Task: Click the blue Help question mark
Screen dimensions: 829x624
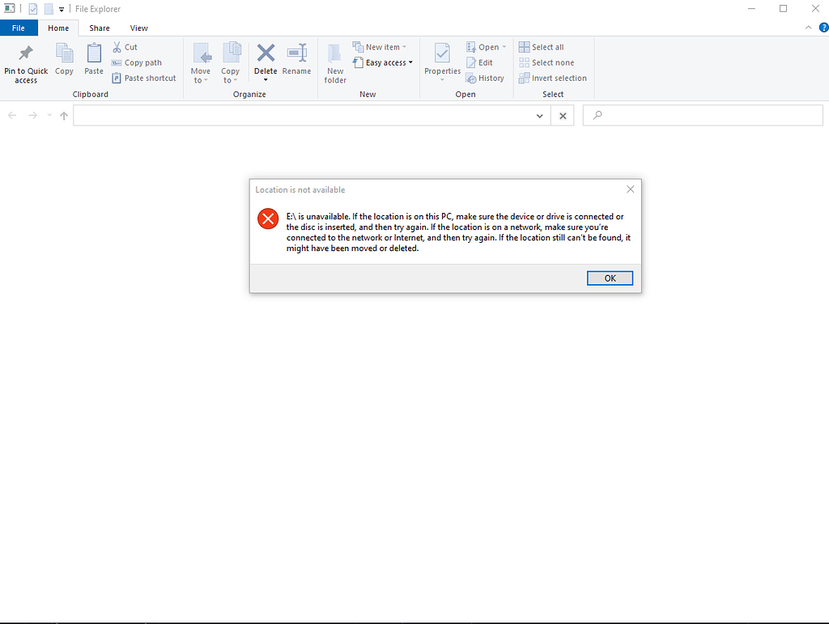Action: [823, 28]
